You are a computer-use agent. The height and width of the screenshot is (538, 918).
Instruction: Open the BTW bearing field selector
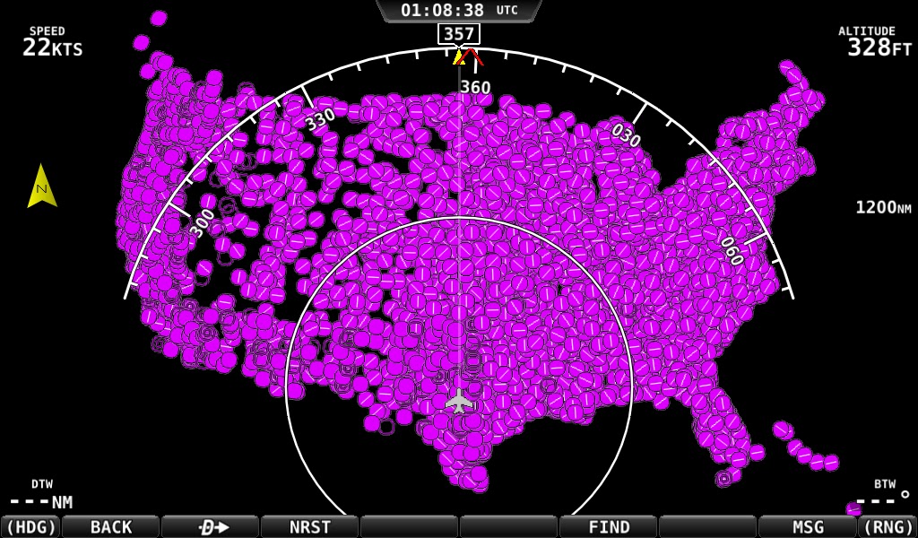tap(883, 491)
